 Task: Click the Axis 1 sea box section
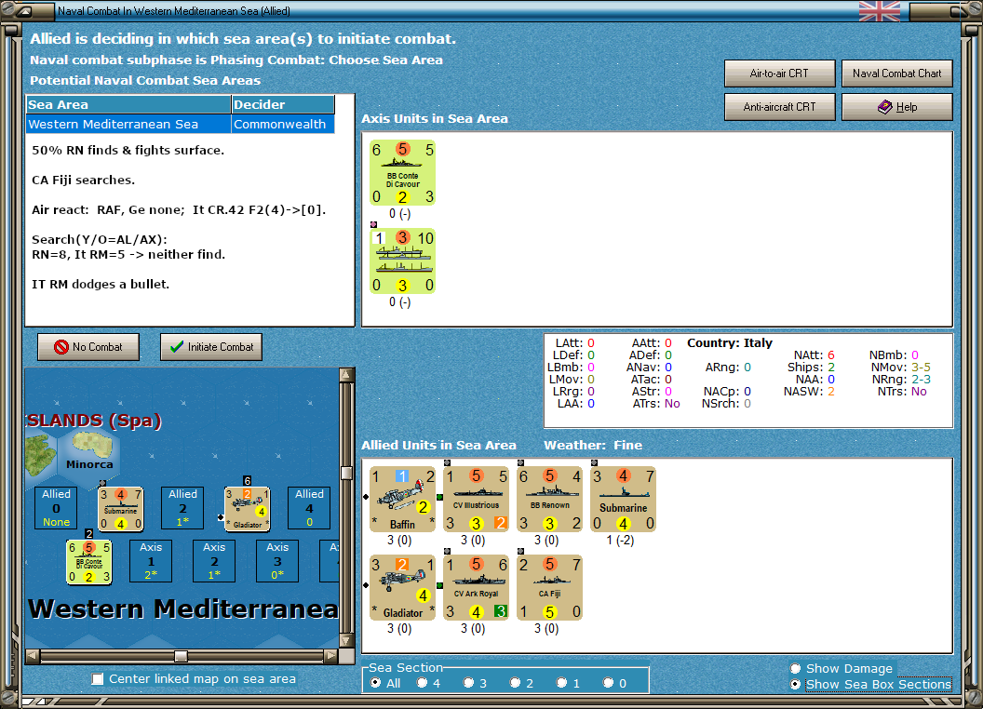[151, 561]
